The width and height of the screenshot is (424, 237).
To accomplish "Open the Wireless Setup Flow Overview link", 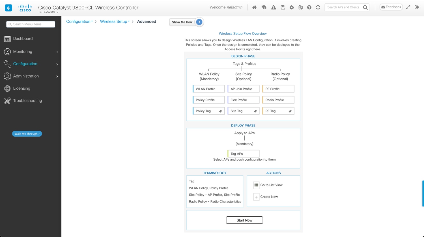I will (243, 33).
